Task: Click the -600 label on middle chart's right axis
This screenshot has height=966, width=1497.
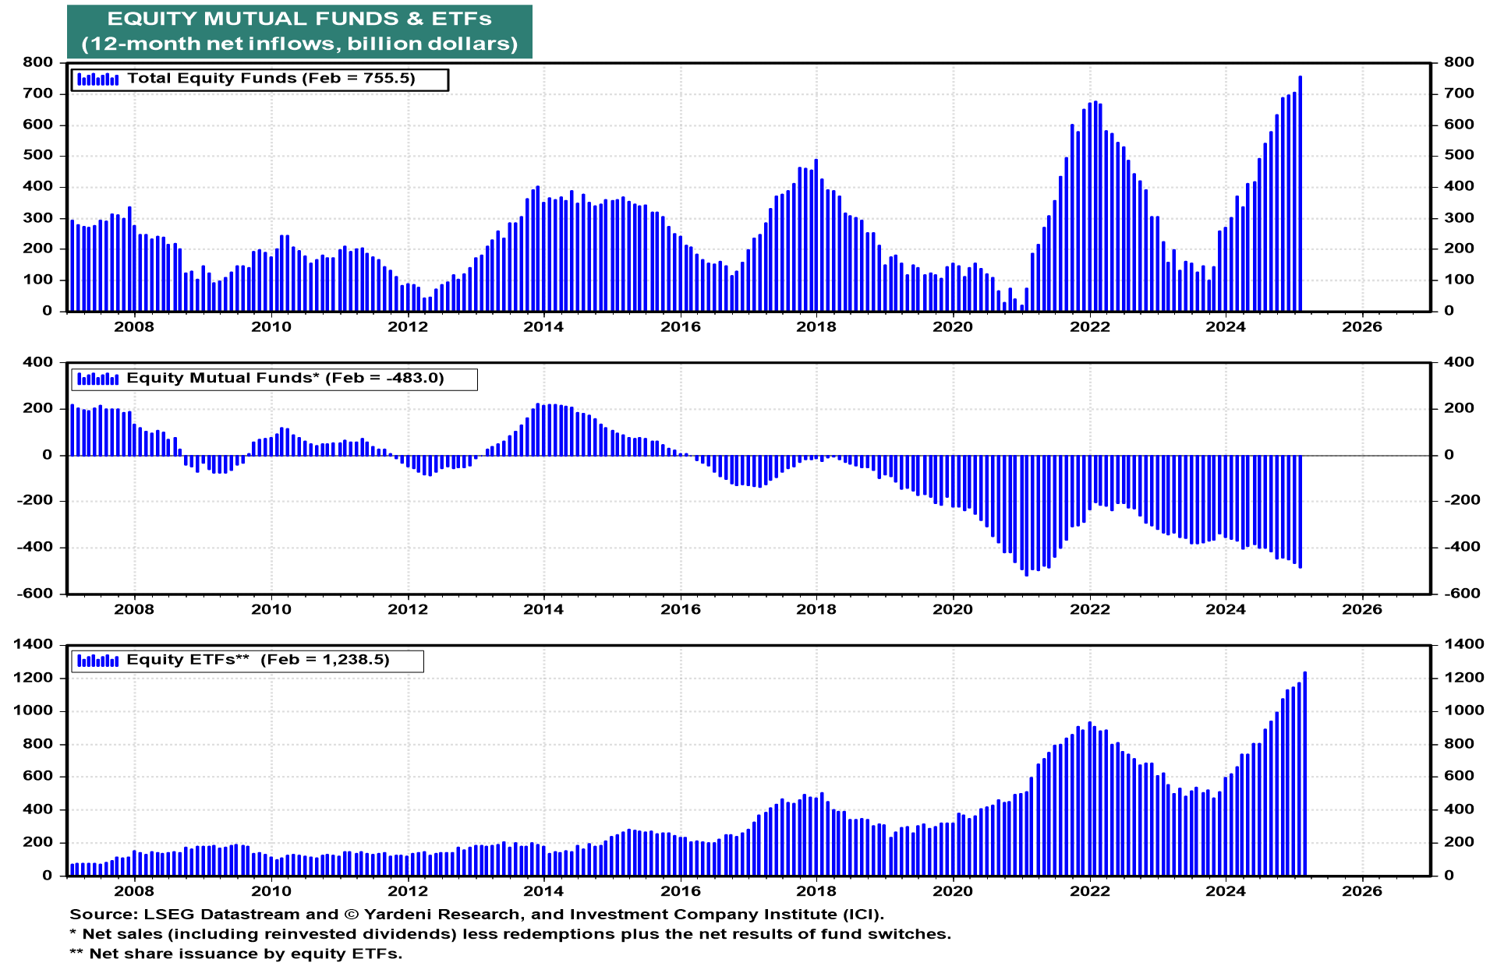Action: pos(1461,594)
